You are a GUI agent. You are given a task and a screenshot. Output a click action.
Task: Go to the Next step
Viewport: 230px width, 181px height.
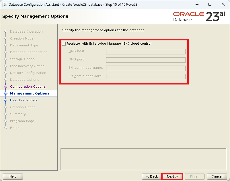coord(172,176)
